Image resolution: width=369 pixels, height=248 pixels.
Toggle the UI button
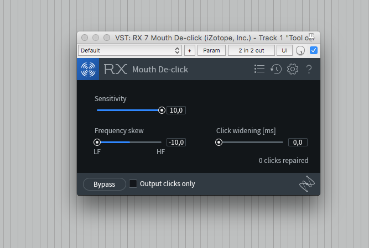click(284, 50)
